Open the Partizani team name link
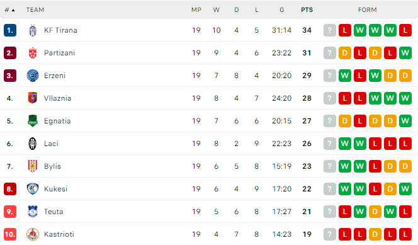 (59, 53)
